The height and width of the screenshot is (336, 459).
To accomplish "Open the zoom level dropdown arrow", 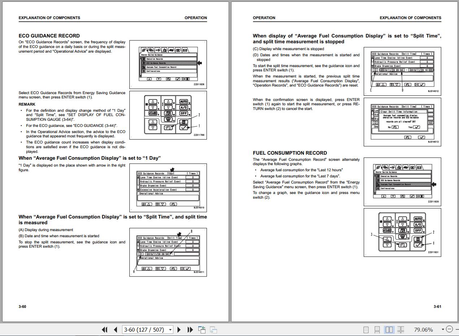I will point(443,330).
